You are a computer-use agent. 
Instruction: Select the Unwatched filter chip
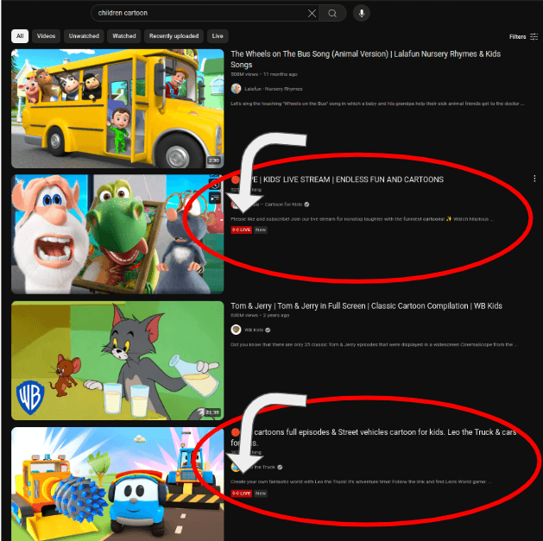[x=84, y=36]
